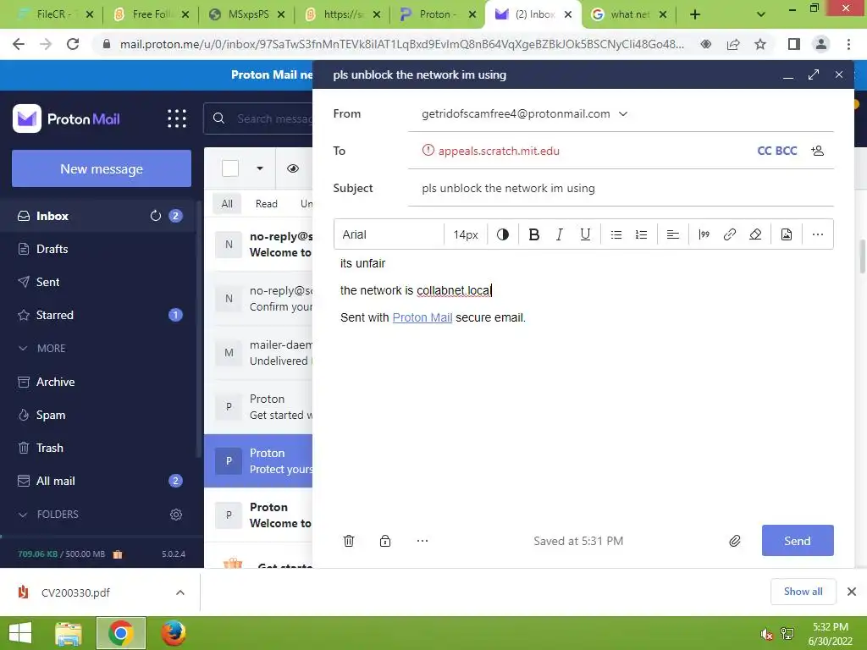Open composer more options at bottom
The width and height of the screenshot is (867, 650).
tap(422, 541)
